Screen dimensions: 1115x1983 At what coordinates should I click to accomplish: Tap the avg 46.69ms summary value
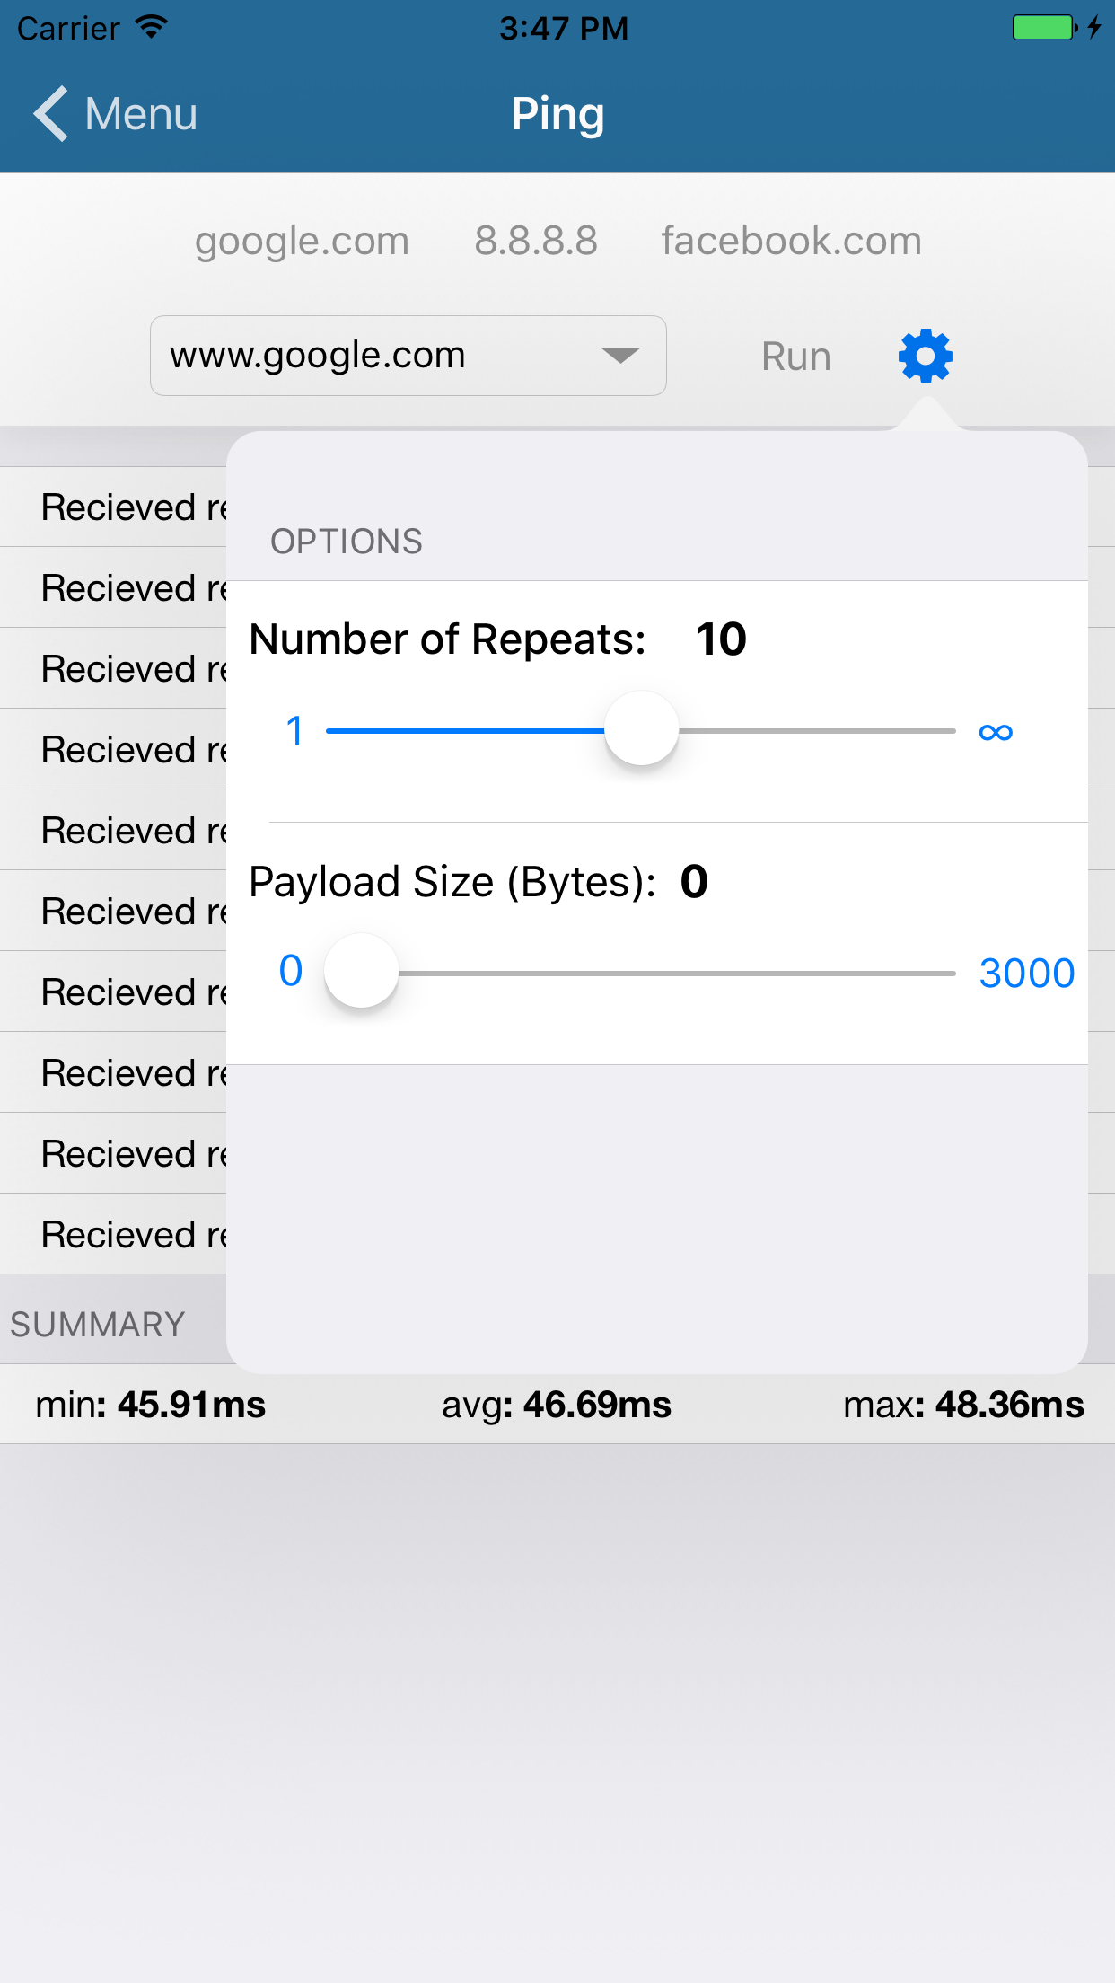[557, 1405]
